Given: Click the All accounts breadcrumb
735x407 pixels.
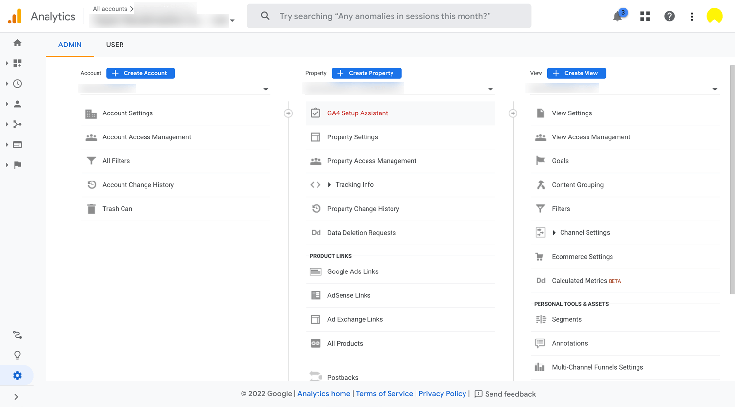Looking at the screenshot, I should coord(110,9).
